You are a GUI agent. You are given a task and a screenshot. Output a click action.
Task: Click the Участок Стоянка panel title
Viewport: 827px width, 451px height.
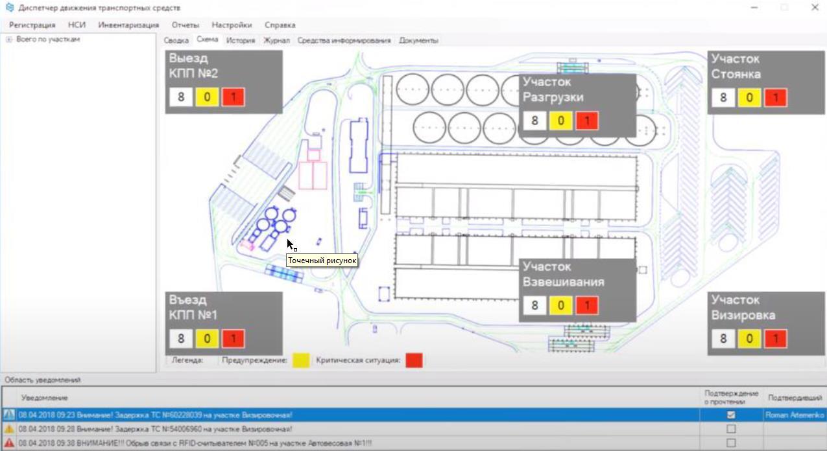click(x=736, y=66)
